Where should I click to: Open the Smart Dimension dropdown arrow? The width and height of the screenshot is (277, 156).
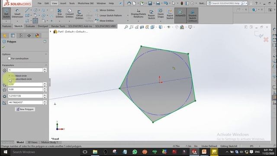pyautogui.click(x=17, y=21)
